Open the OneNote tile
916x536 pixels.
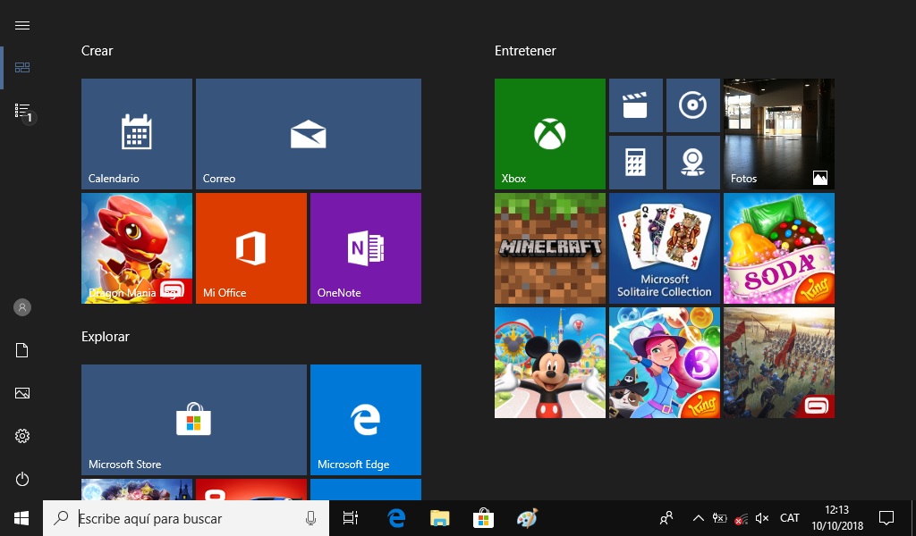pyautogui.click(x=366, y=247)
